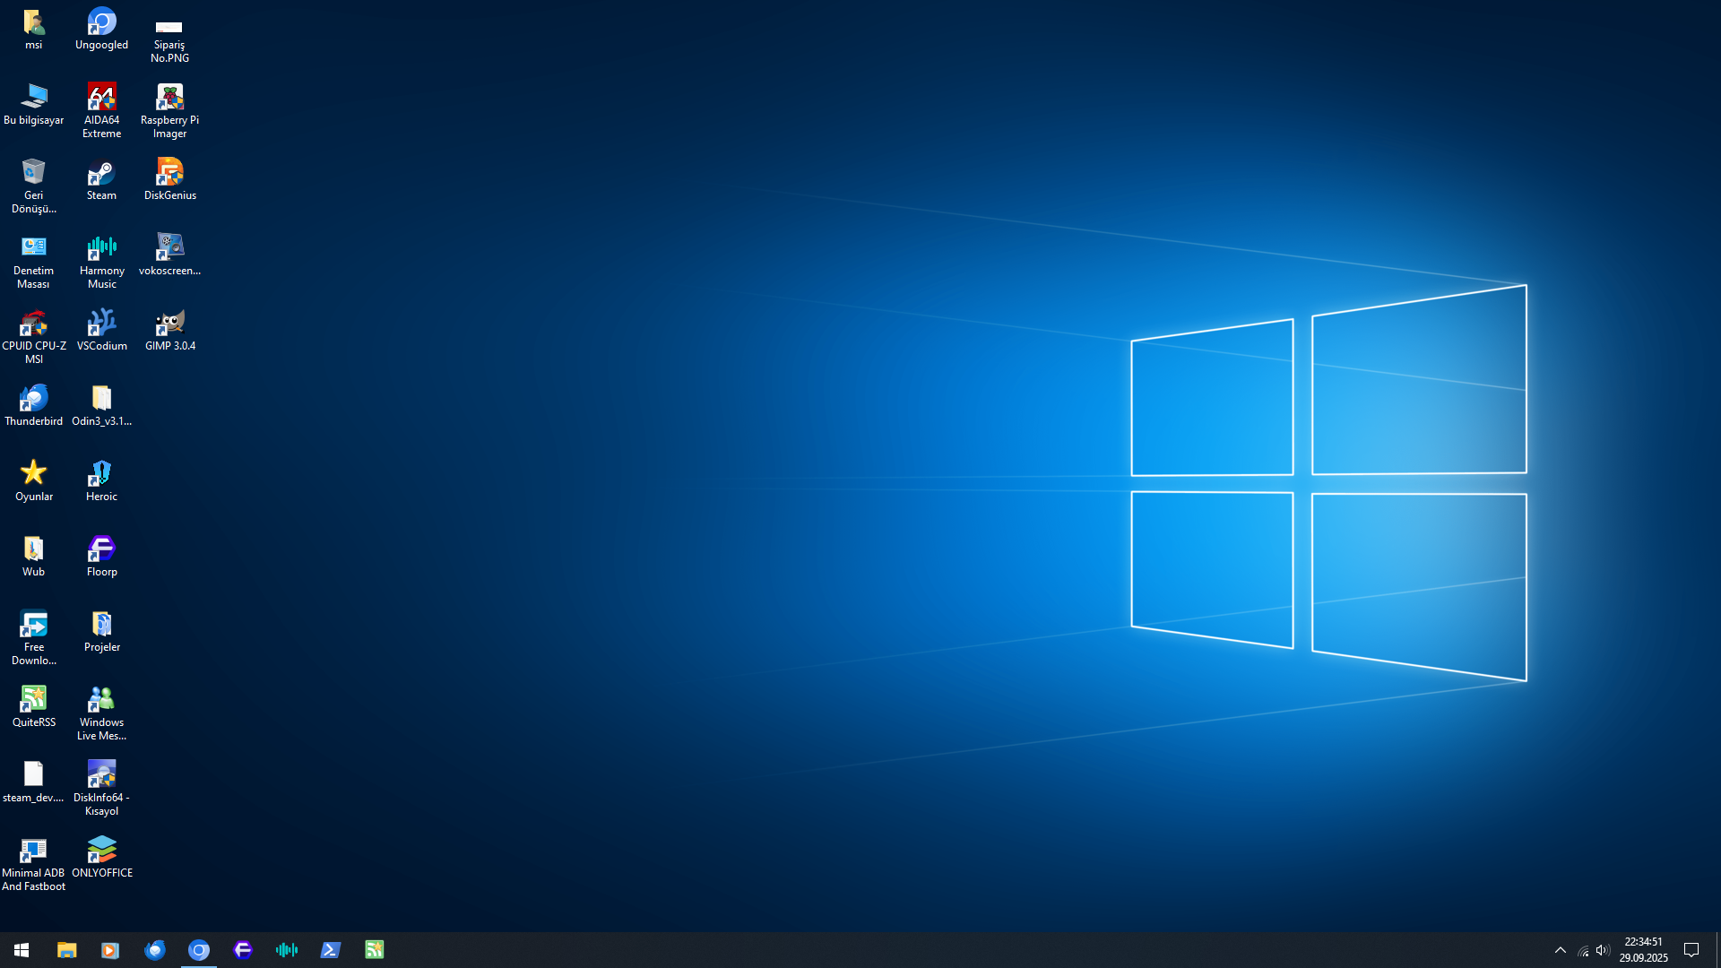Viewport: 1721px width, 968px height.
Task: Select the Wub desktop icon
Action: click(x=33, y=557)
